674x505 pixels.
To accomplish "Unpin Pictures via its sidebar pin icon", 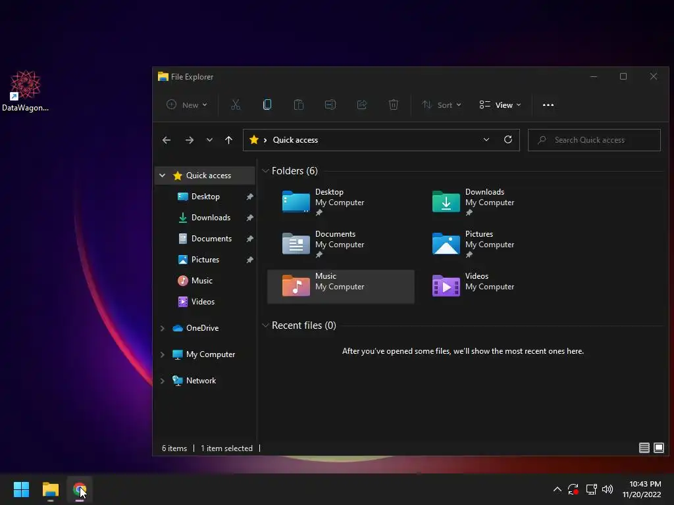I will point(249,260).
